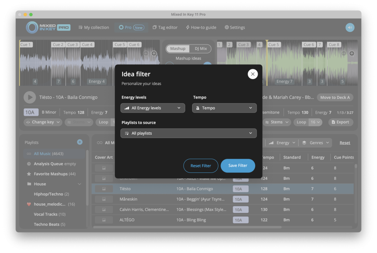The height and width of the screenshot is (253, 377).
Task: Click the Save Filter button
Action: (x=237, y=166)
